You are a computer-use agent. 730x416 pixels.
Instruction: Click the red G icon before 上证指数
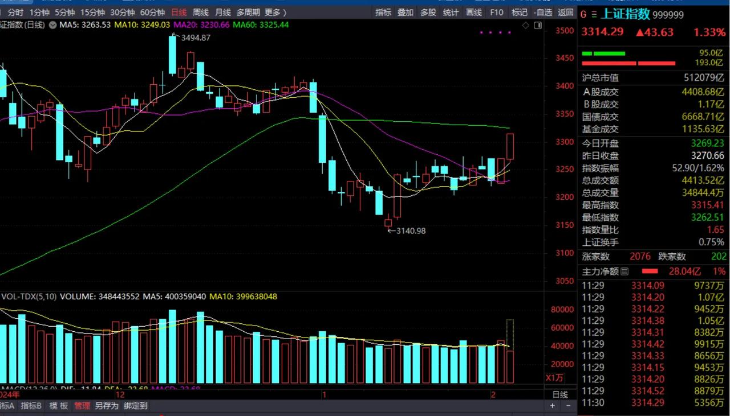[x=583, y=15]
